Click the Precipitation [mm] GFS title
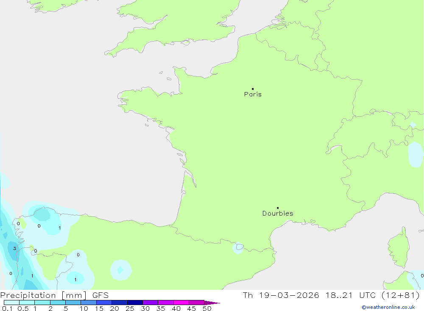This screenshot has width=424, height=311. click(x=54, y=295)
